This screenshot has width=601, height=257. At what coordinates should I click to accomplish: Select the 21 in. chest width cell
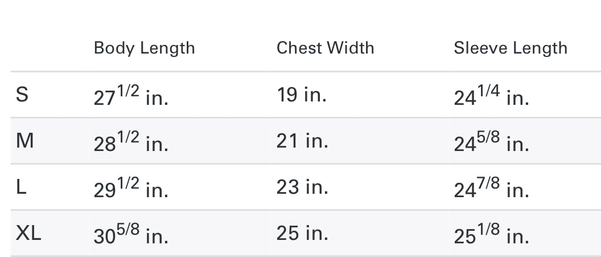coord(302,141)
